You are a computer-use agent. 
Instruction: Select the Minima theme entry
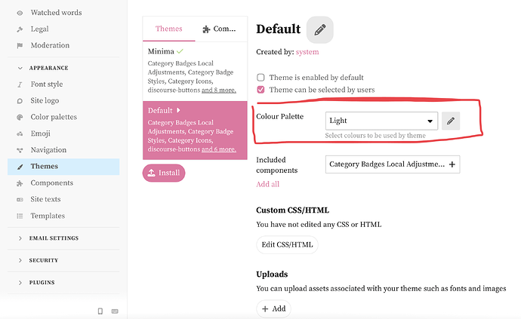click(195, 71)
